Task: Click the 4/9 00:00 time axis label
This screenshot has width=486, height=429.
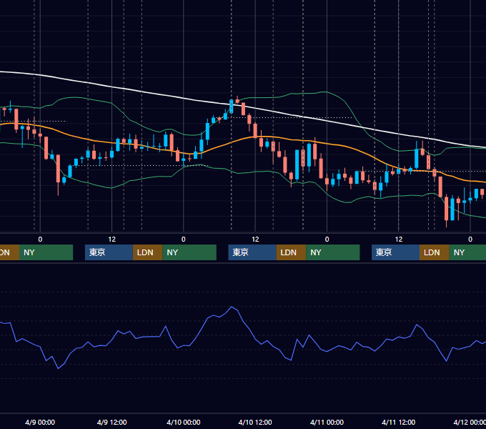Action: [x=40, y=422]
